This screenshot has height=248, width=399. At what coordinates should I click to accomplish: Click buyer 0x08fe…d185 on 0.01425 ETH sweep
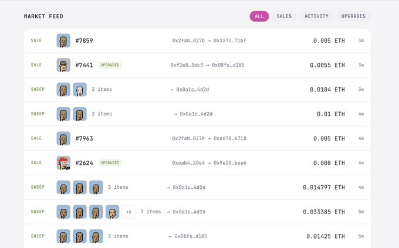point(191,236)
